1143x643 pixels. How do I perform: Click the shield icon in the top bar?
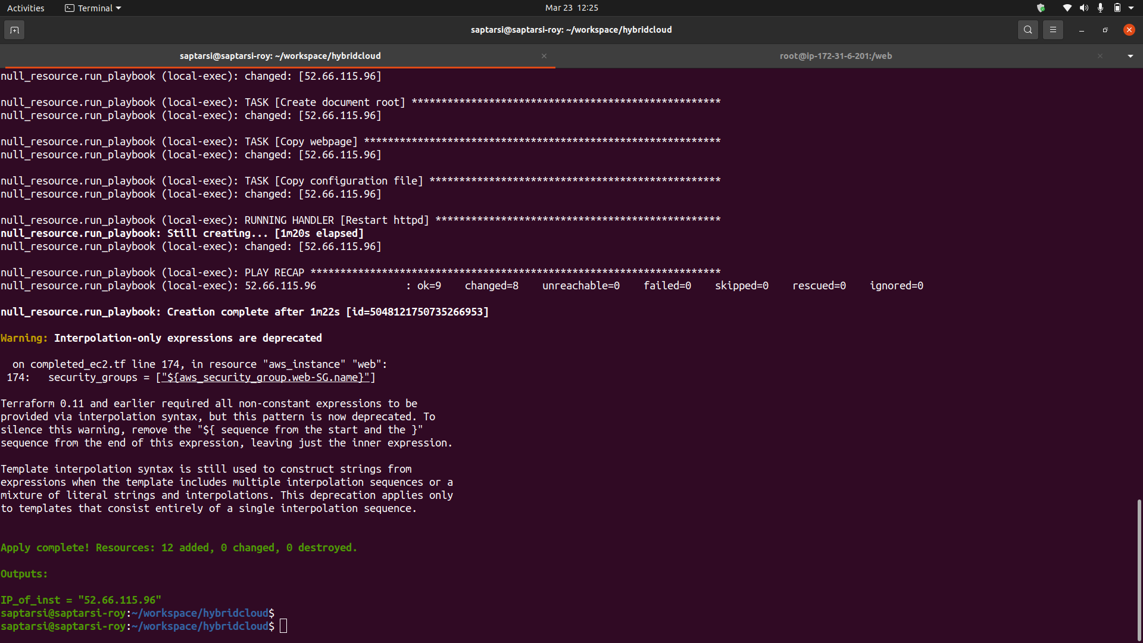(1041, 8)
